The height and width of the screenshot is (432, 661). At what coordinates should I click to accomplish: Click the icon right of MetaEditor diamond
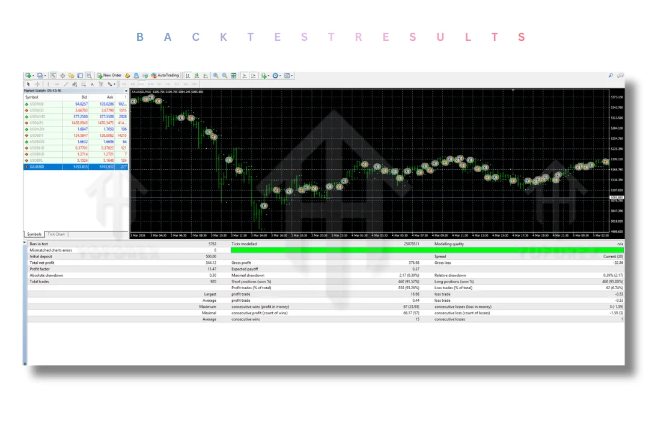coord(136,76)
